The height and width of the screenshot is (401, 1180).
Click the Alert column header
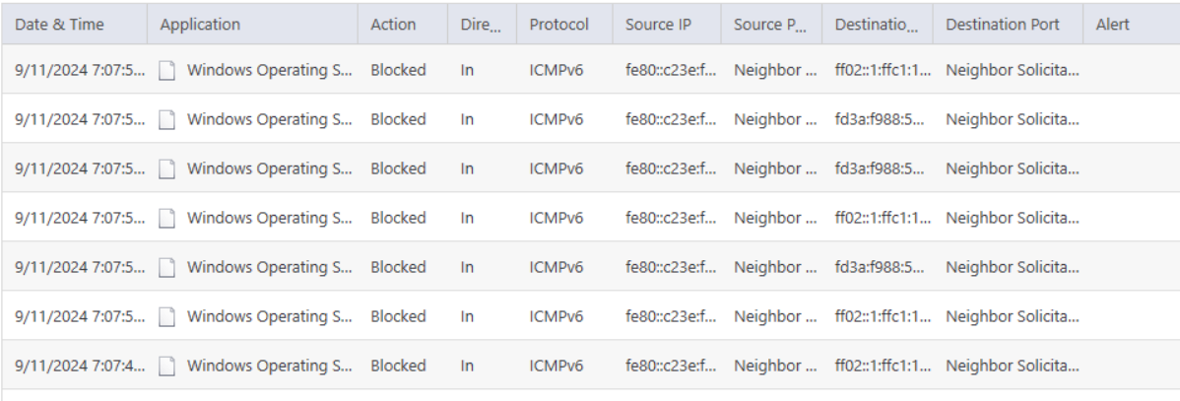(1113, 25)
